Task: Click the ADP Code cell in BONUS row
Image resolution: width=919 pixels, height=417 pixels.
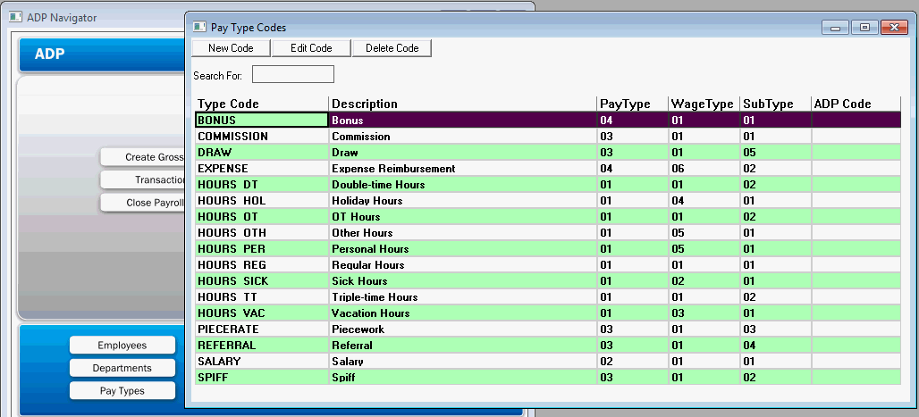Action: pos(856,120)
